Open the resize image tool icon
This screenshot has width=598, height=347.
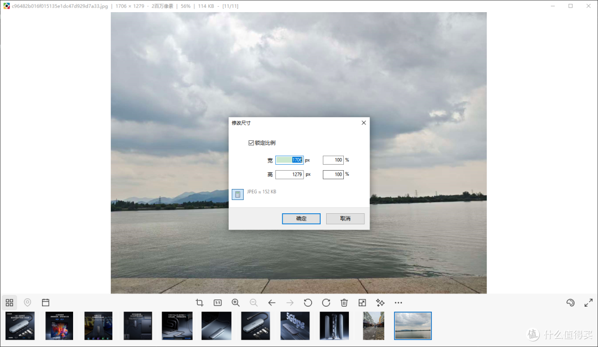tap(362, 302)
